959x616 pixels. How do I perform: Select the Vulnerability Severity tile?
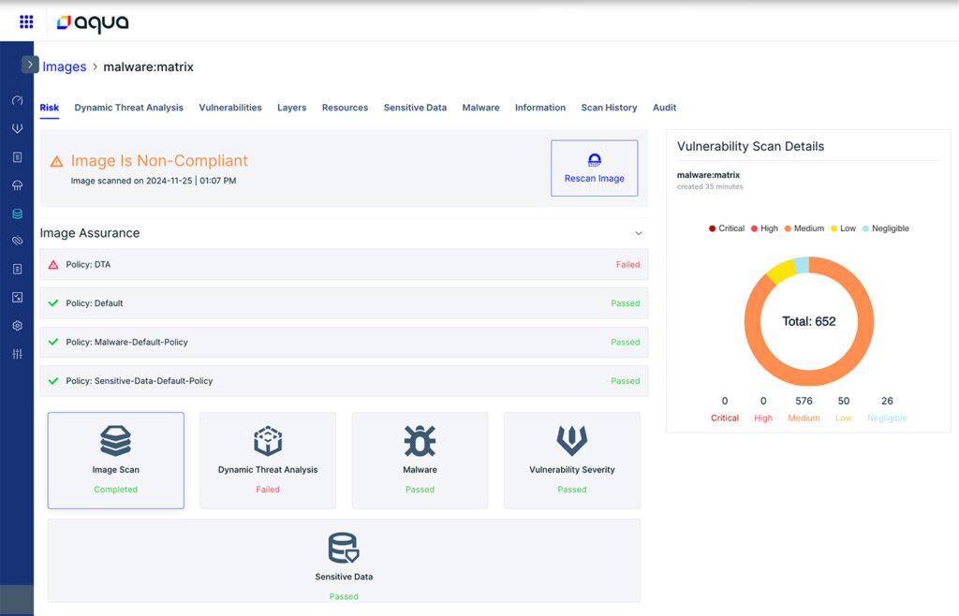(572, 461)
